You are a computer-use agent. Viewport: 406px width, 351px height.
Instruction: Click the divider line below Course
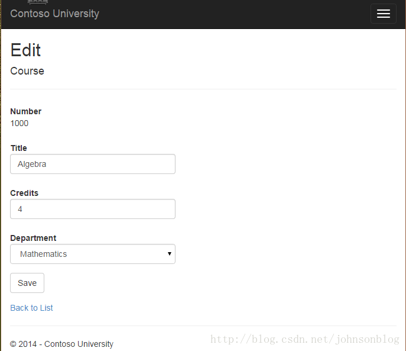click(x=203, y=89)
